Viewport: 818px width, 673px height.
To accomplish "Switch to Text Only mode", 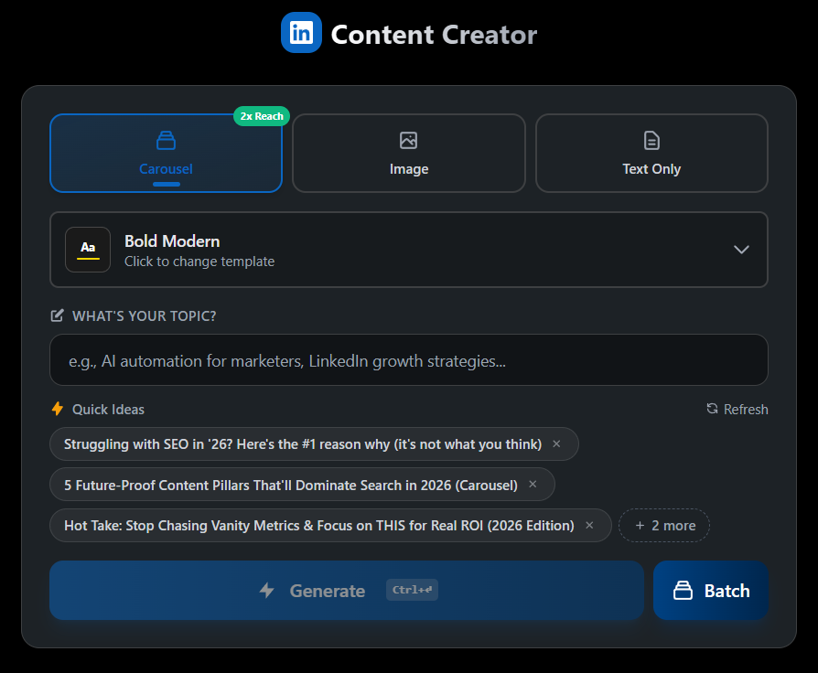I will click(x=651, y=153).
